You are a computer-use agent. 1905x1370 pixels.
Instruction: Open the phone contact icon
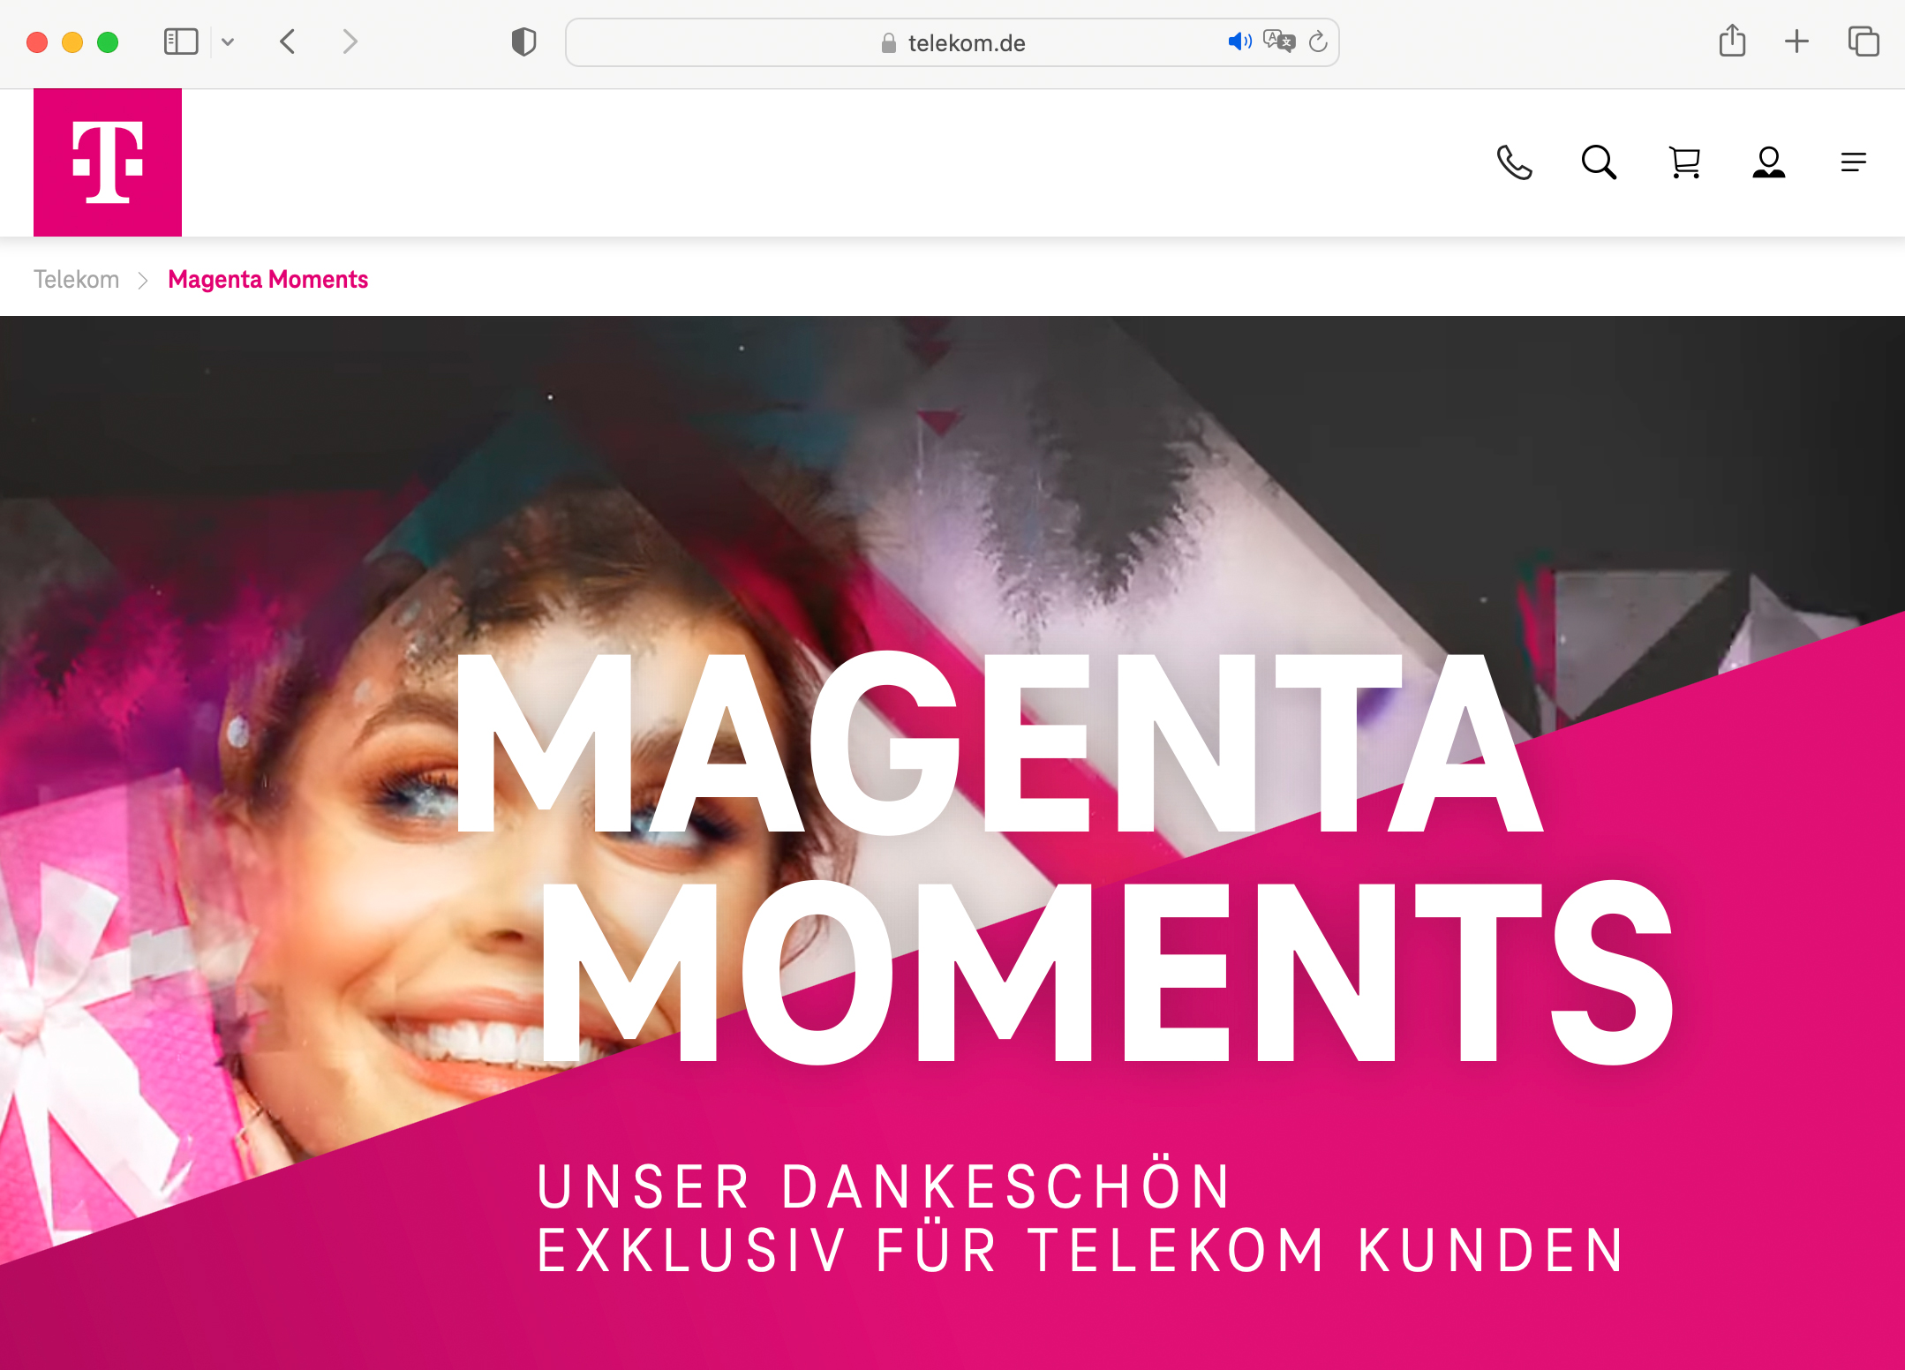1514,162
